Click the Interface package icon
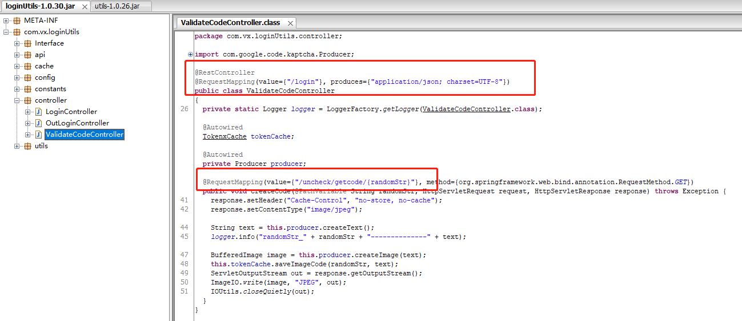The image size is (742, 321). pos(27,43)
